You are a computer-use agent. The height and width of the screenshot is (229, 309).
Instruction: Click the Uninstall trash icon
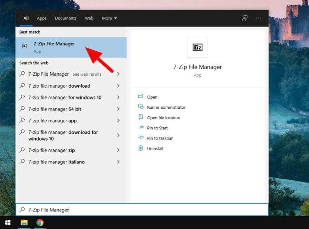pos(140,148)
